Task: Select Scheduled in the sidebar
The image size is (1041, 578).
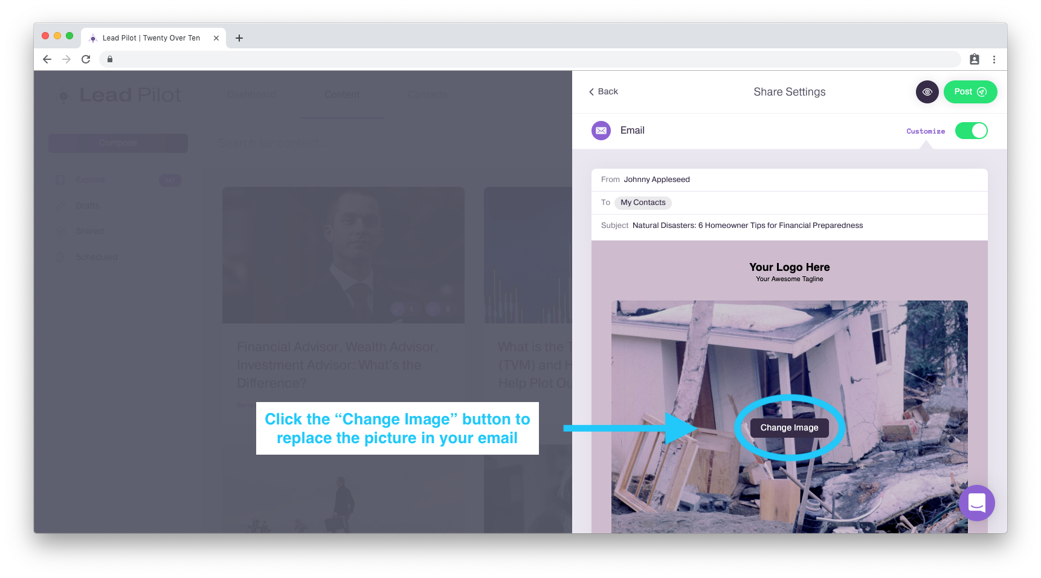Action: (96, 257)
